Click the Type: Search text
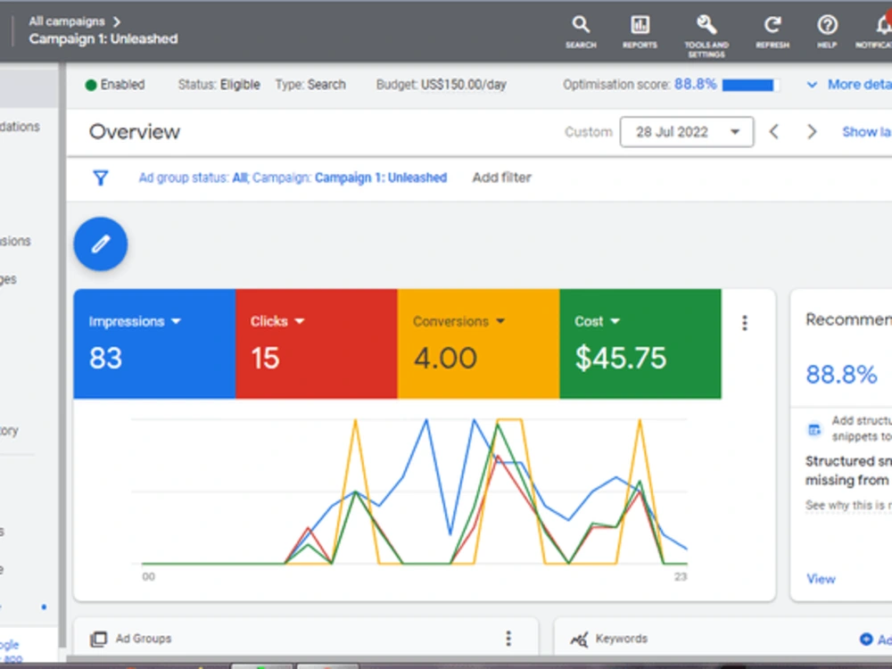Viewport: 892px width, 669px height. click(310, 85)
